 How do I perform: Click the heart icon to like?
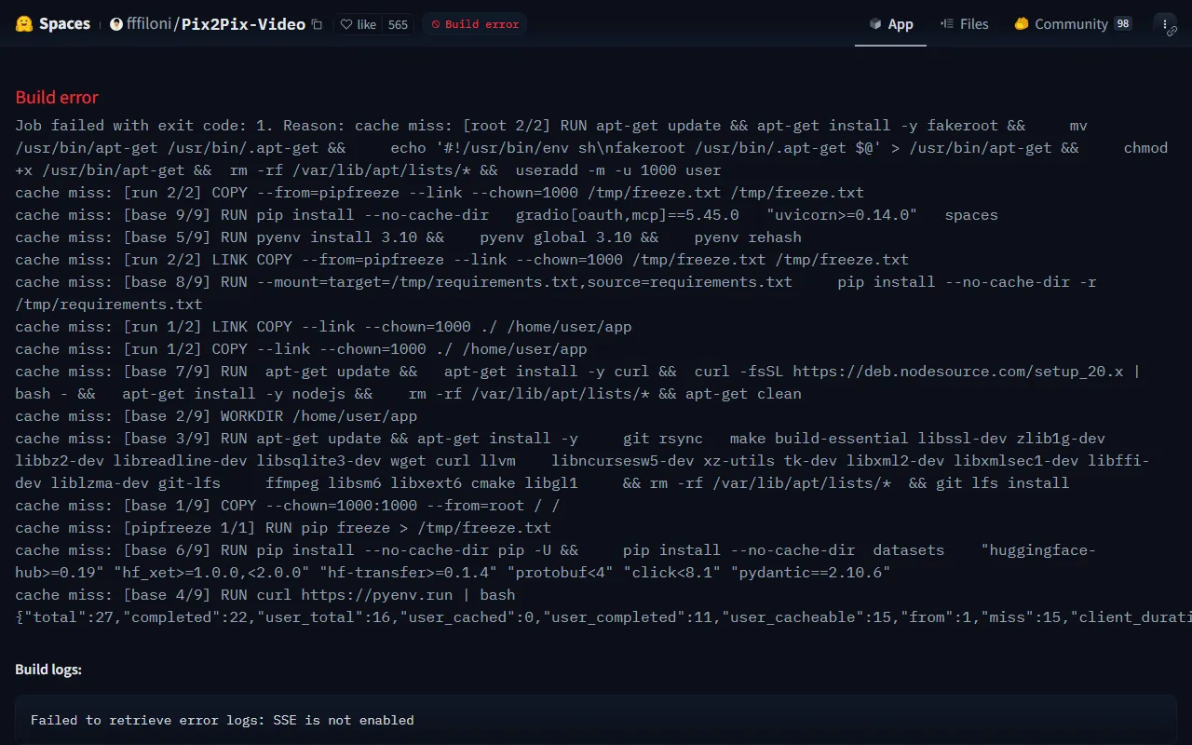pyautogui.click(x=346, y=24)
